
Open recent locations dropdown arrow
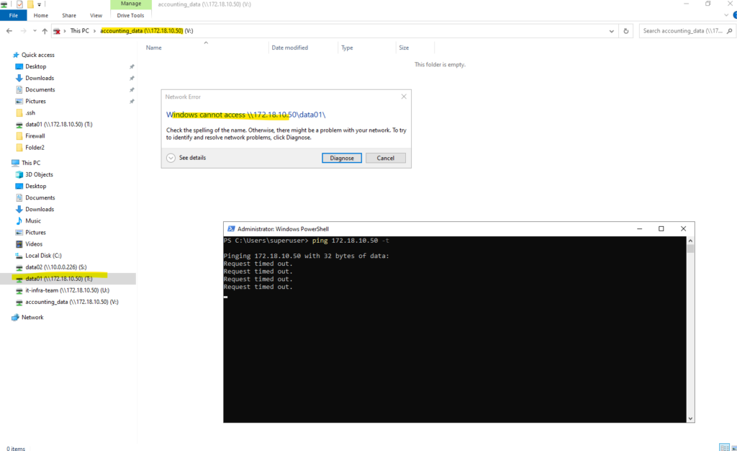[35, 31]
